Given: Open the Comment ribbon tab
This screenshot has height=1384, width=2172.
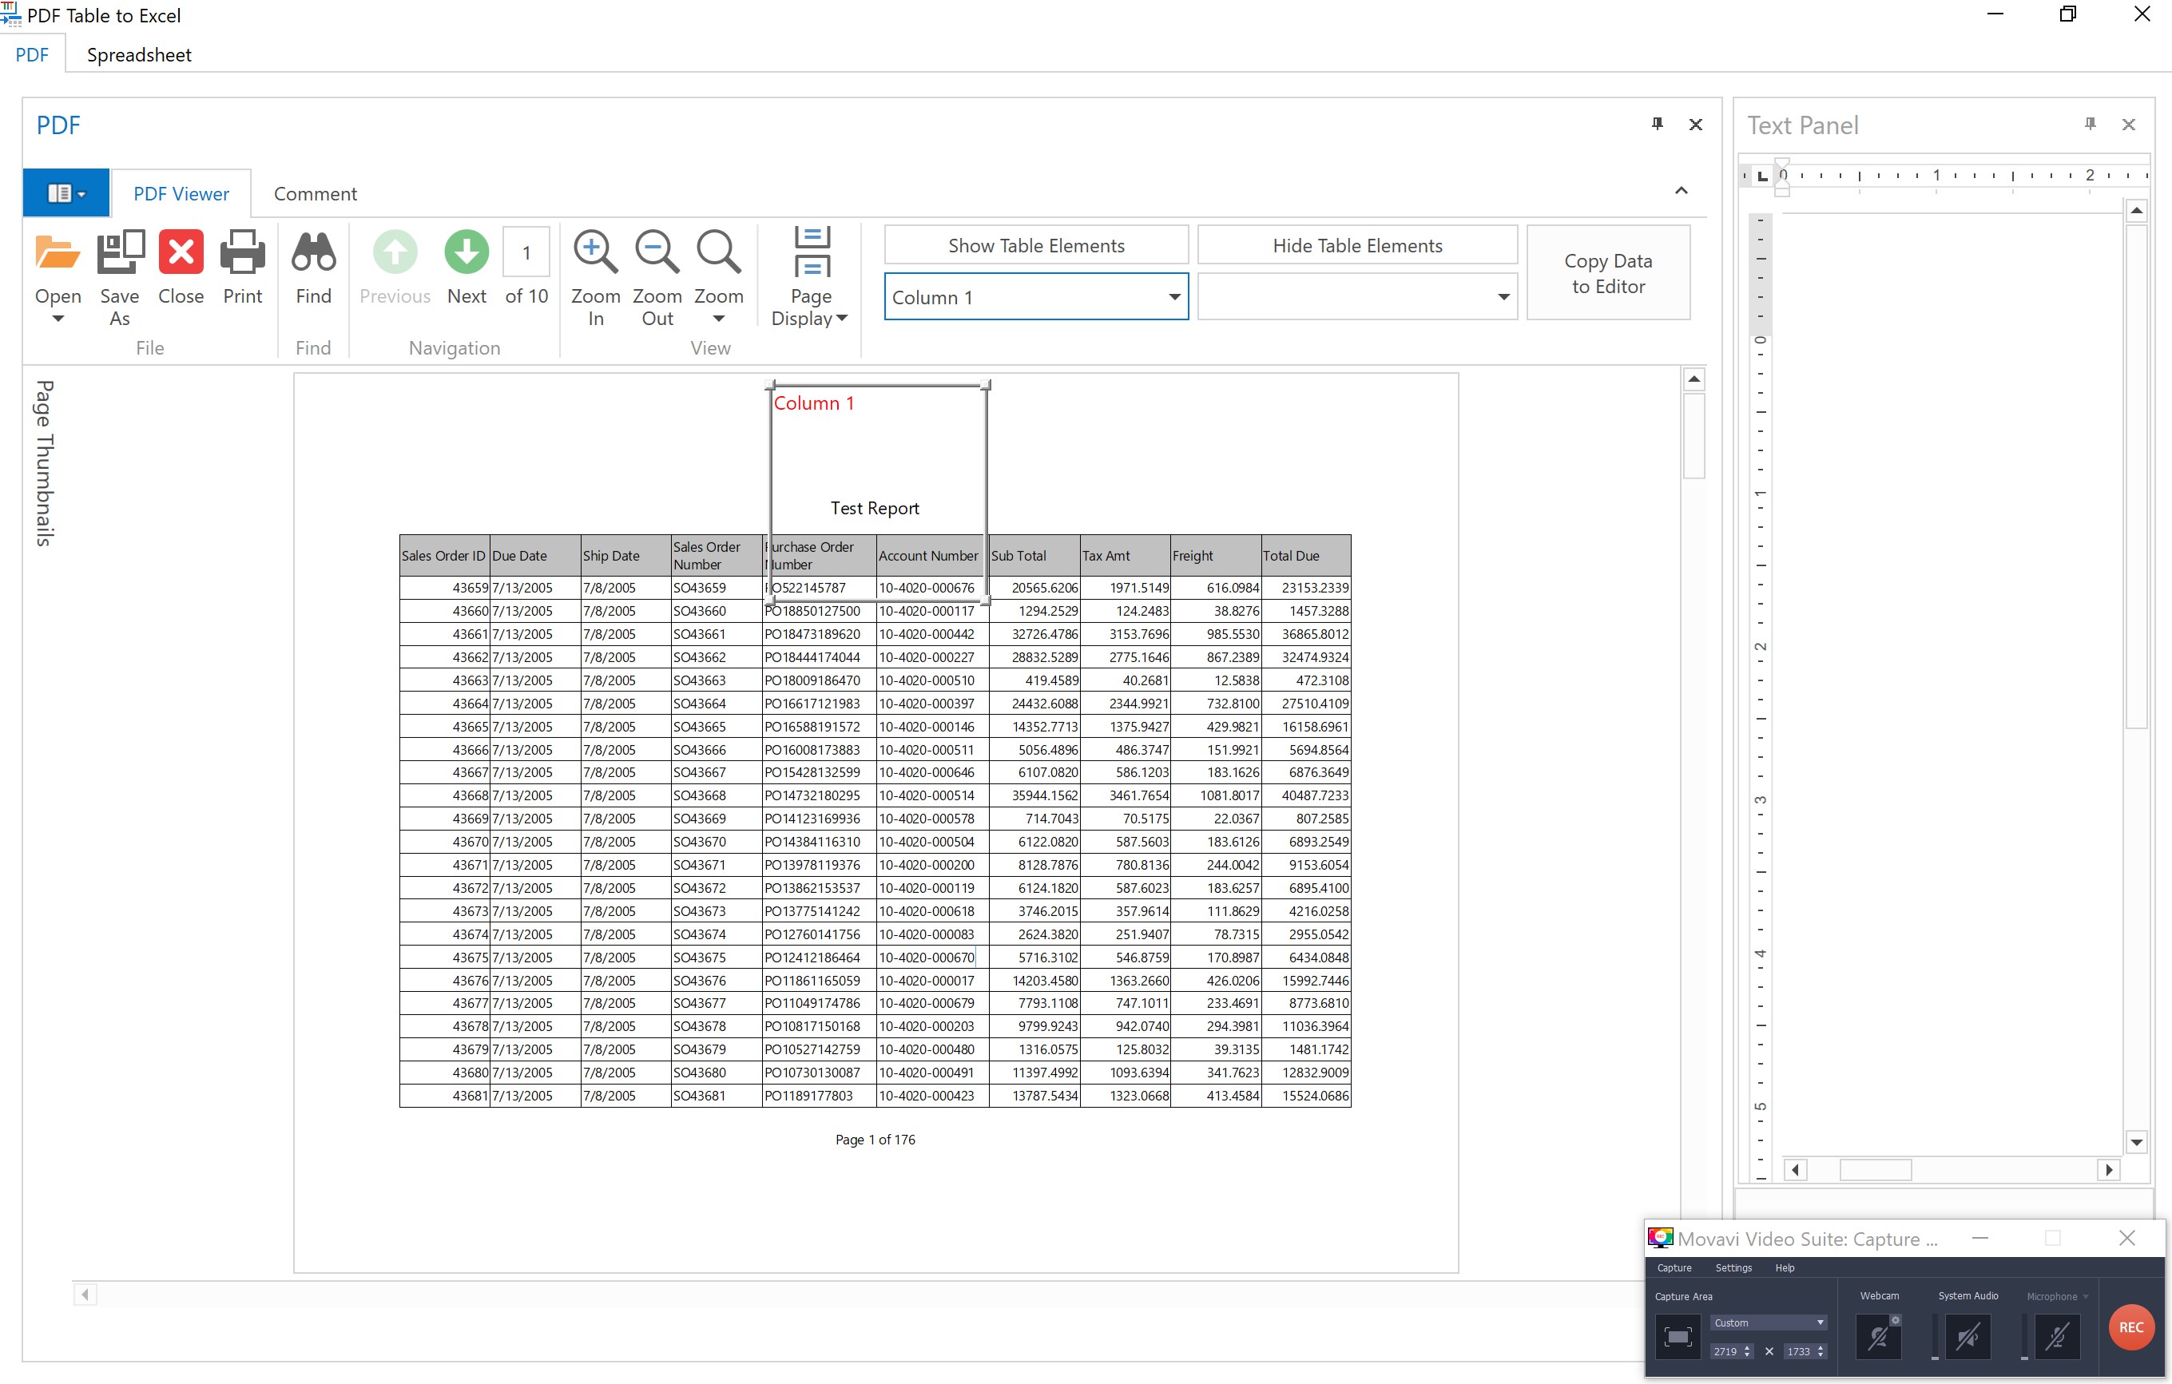Looking at the screenshot, I should point(315,194).
